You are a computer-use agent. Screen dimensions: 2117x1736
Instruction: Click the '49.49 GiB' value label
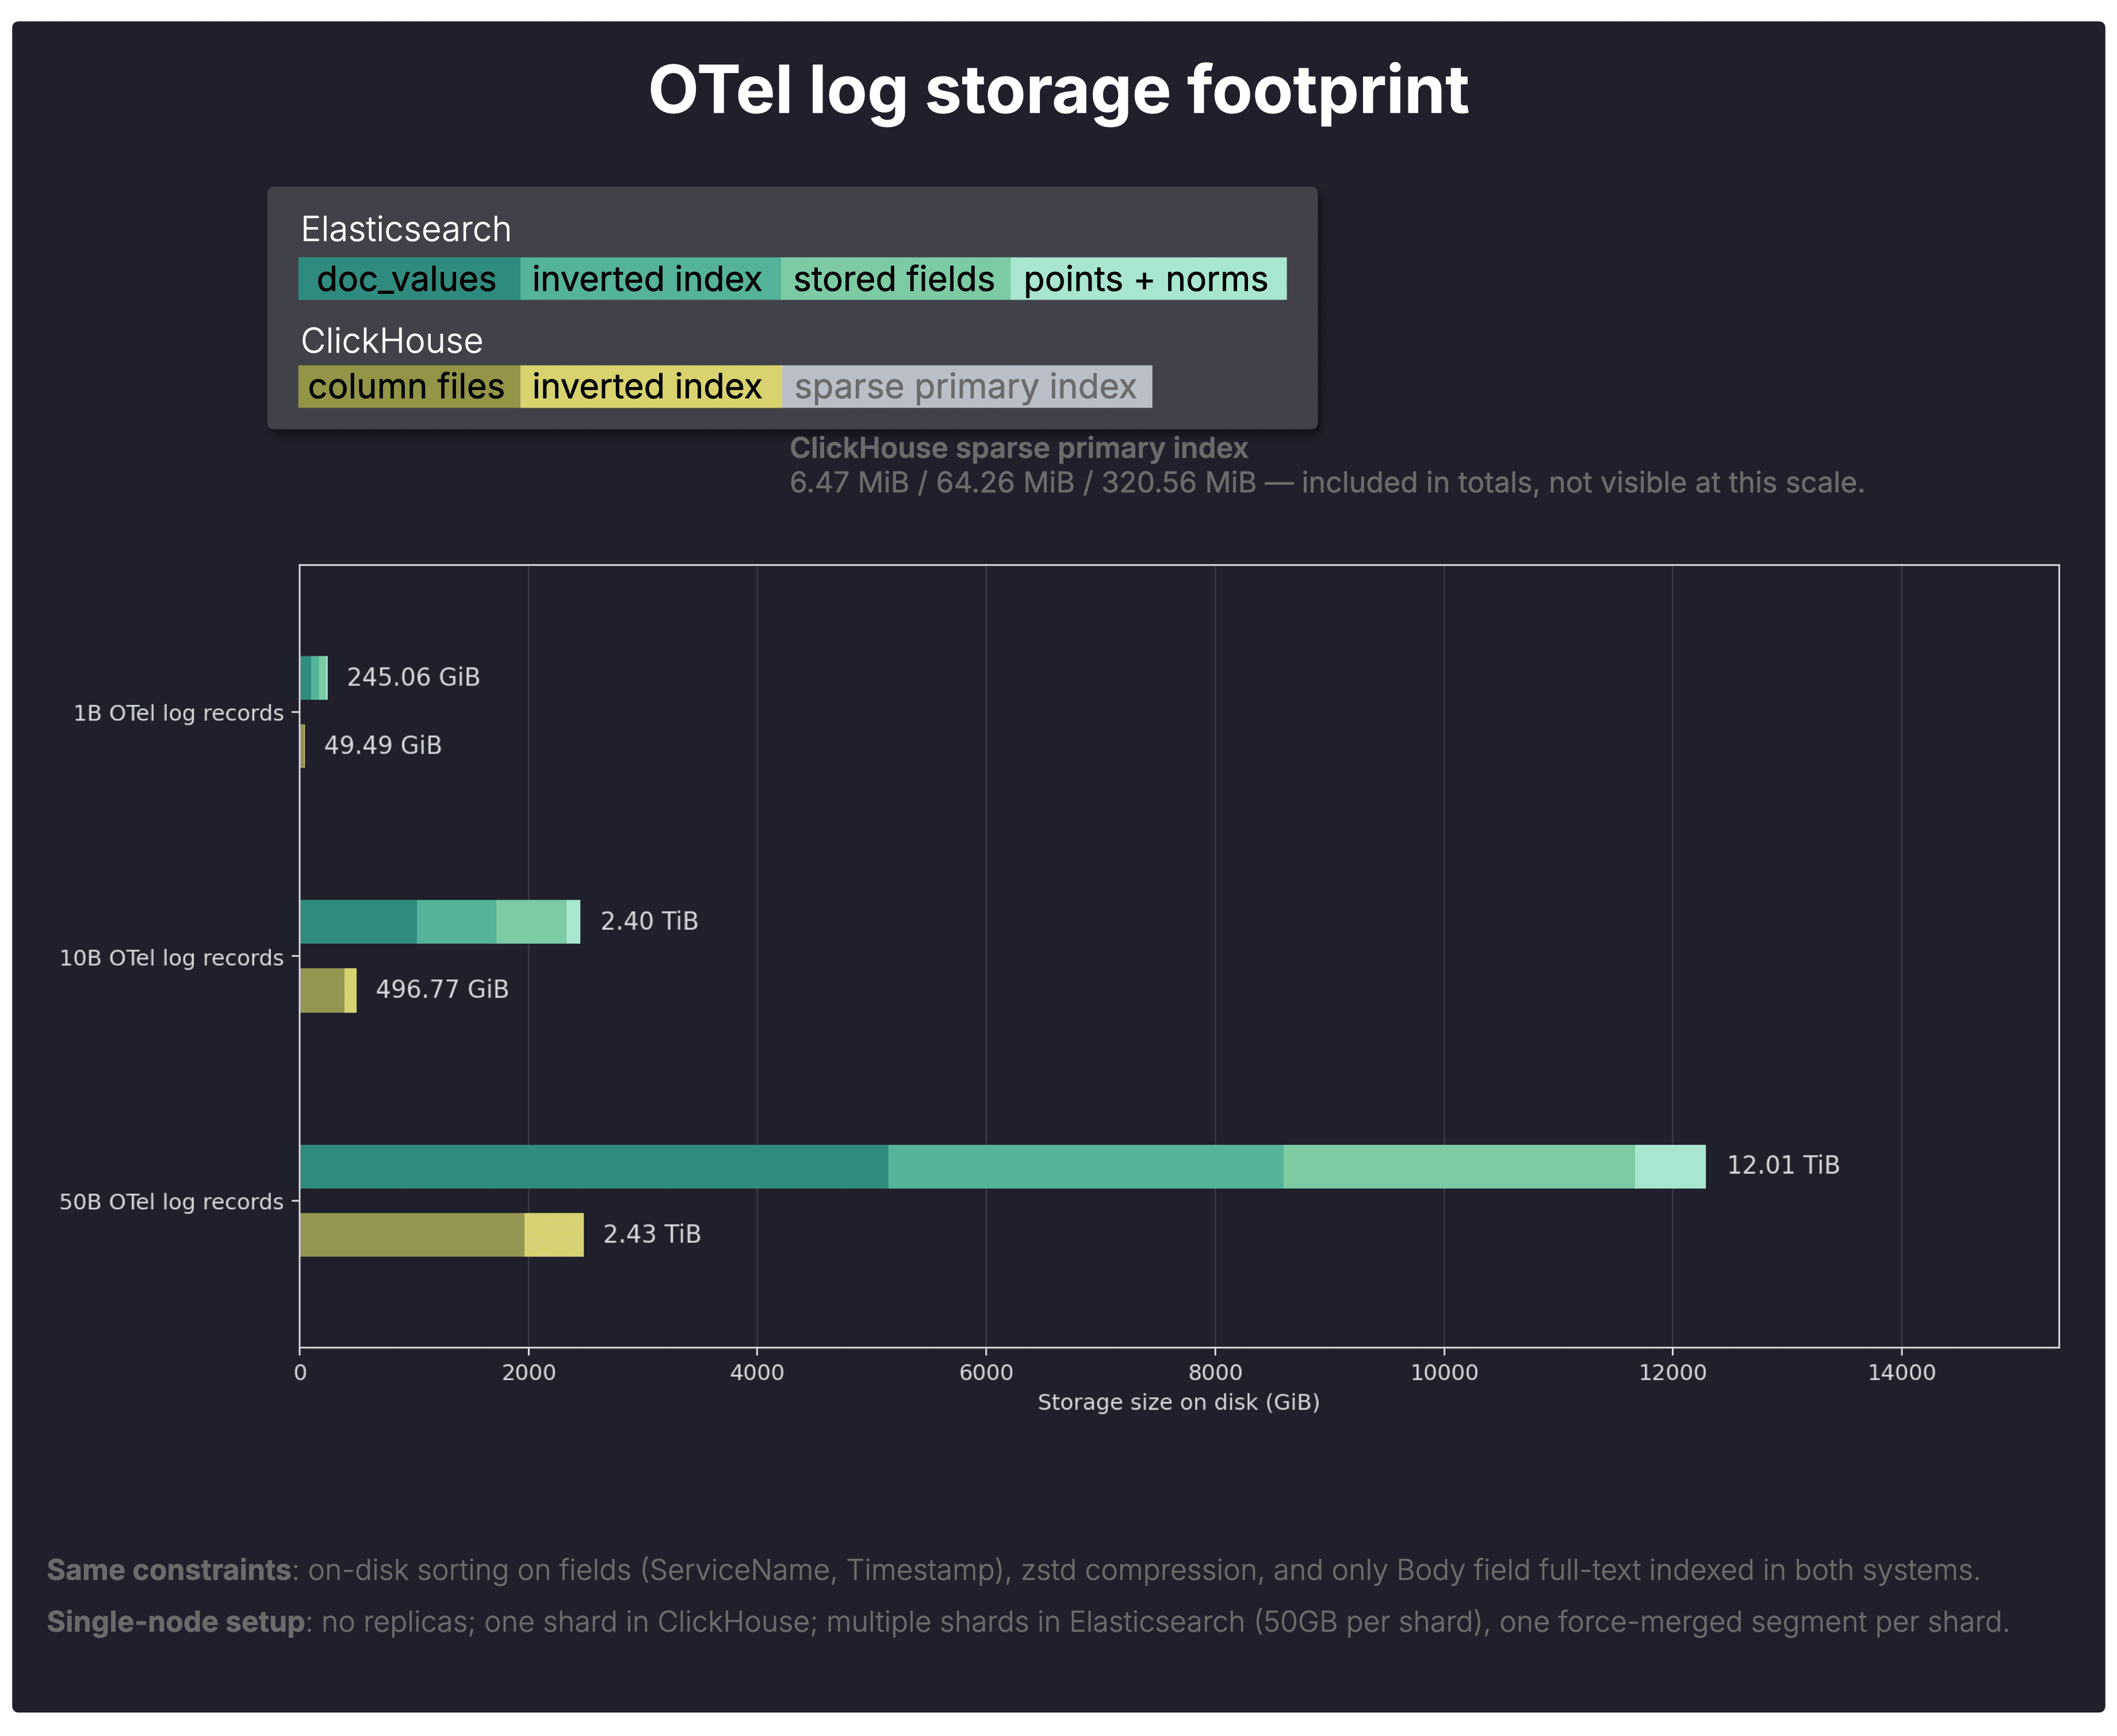pyautogui.click(x=382, y=744)
